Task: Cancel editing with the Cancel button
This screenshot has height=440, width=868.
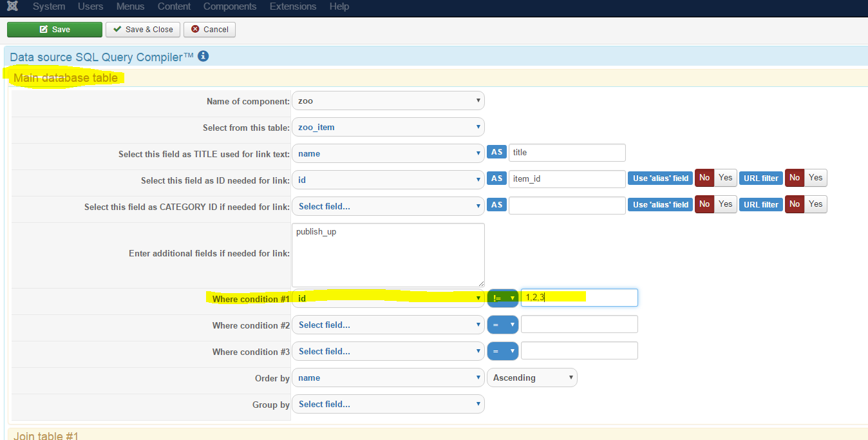Action: 210,30
